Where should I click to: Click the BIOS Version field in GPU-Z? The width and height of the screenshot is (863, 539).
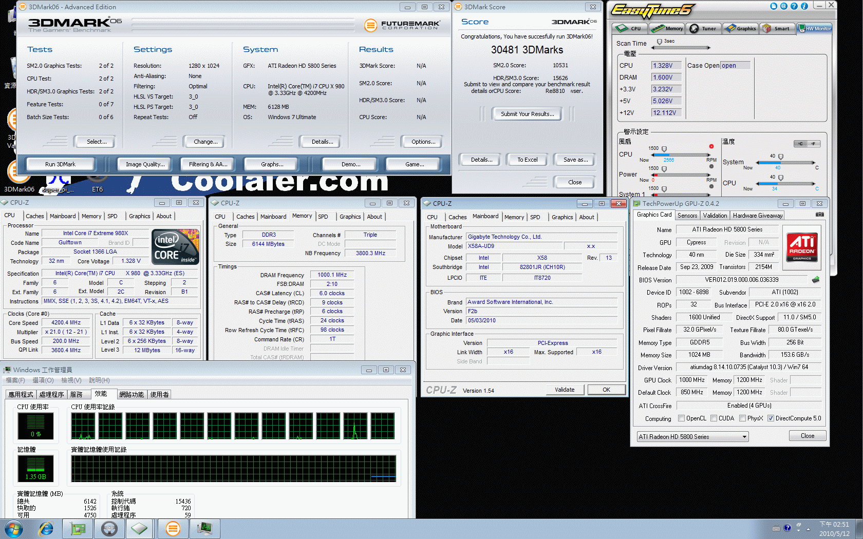click(x=742, y=280)
